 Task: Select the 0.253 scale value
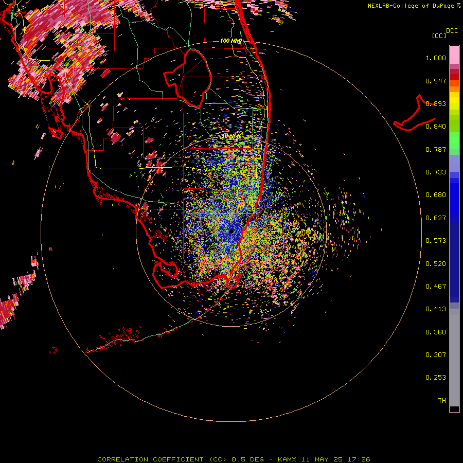436,378
